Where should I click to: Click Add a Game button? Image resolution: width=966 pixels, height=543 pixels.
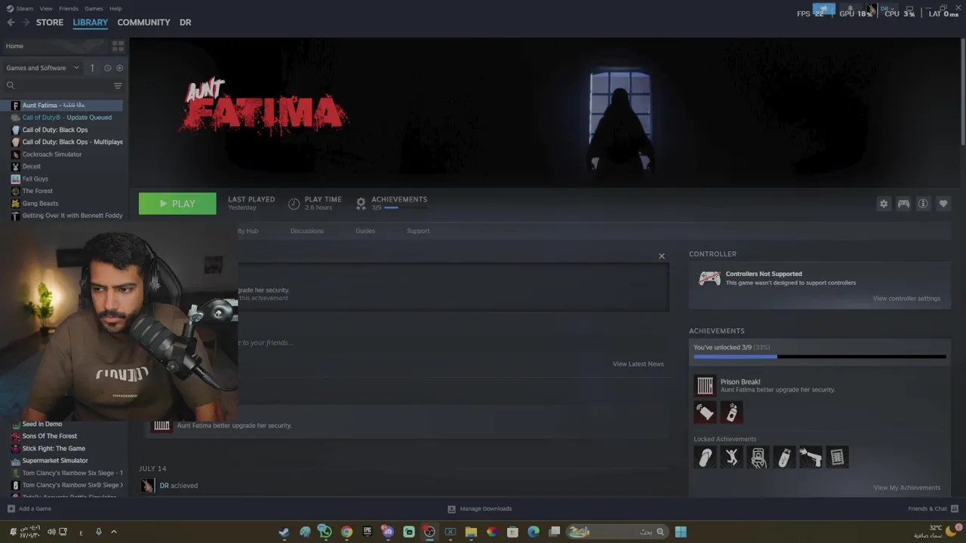pos(29,509)
